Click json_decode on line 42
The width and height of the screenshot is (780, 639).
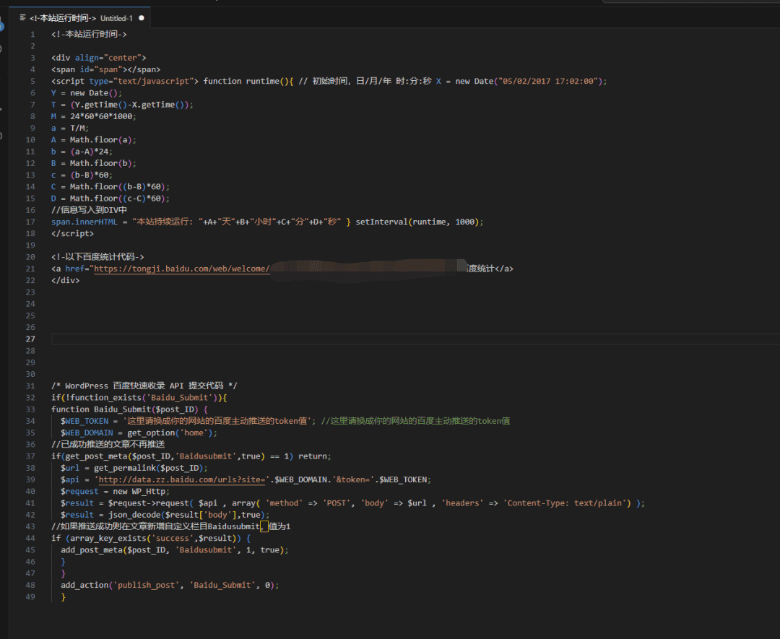(x=136, y=515)
